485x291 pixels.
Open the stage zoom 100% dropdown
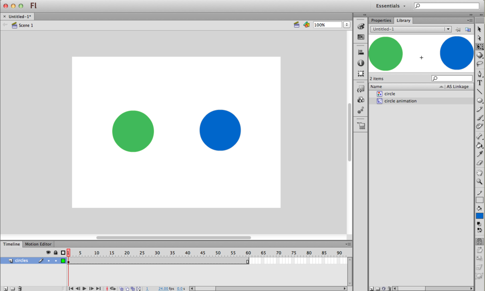point(346,25)
